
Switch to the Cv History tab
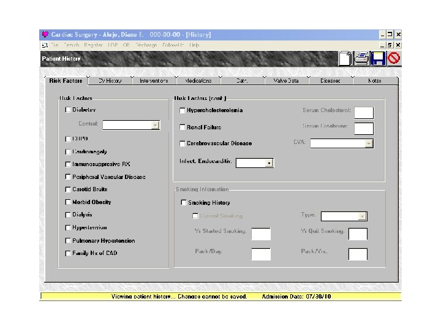(x=110, y=81)
